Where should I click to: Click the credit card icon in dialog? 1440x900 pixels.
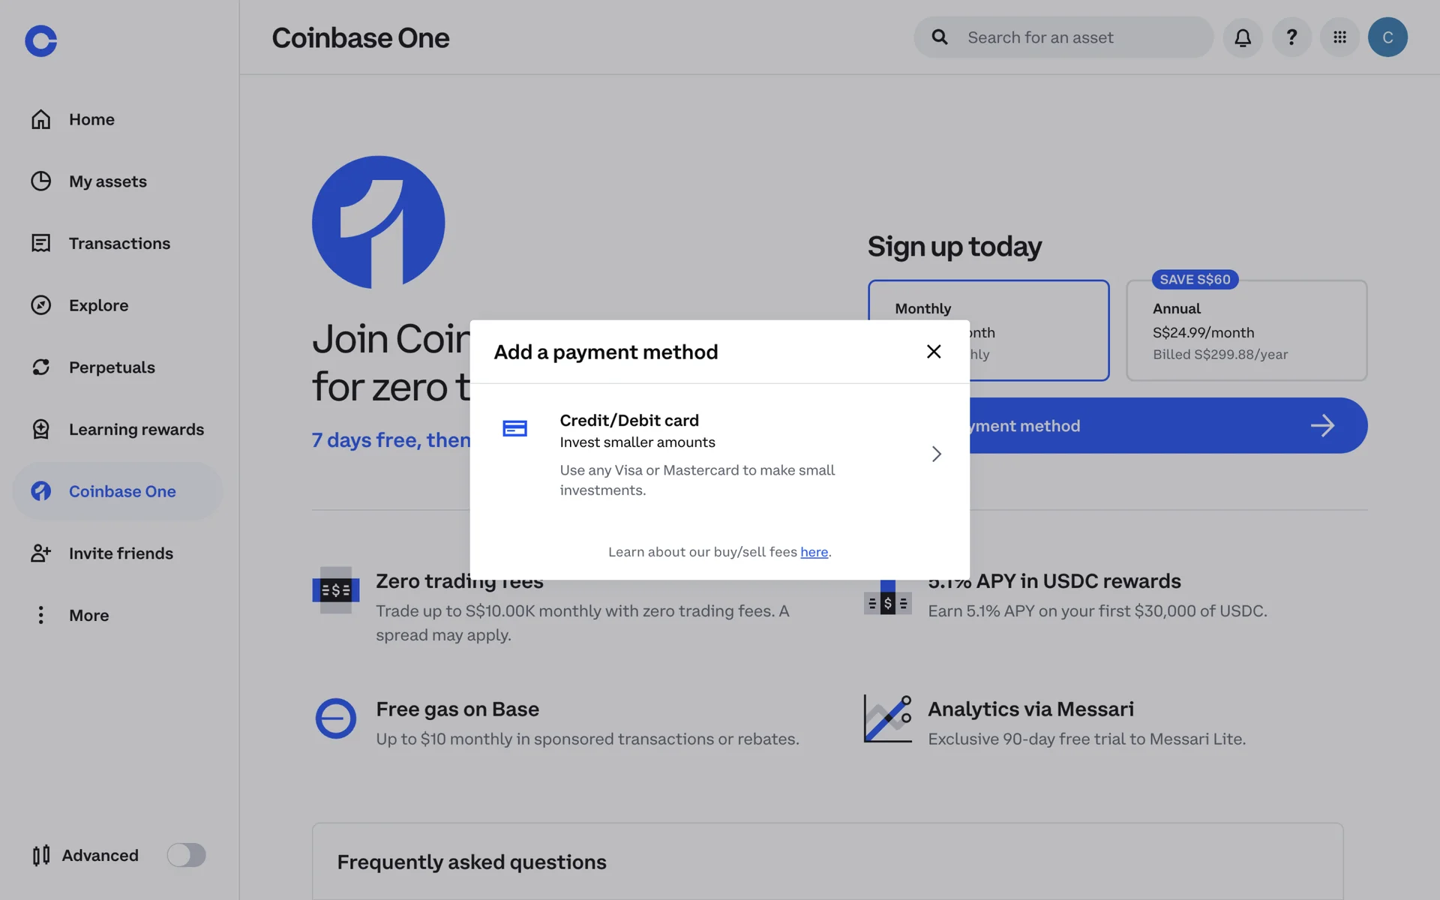click(514, 428)
